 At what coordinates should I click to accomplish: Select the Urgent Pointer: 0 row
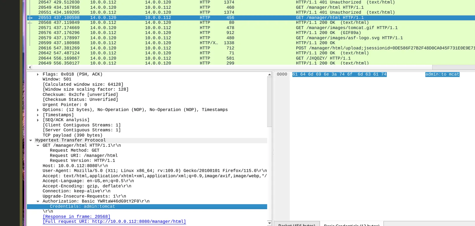pyautogui.click(x=147, y=105)
